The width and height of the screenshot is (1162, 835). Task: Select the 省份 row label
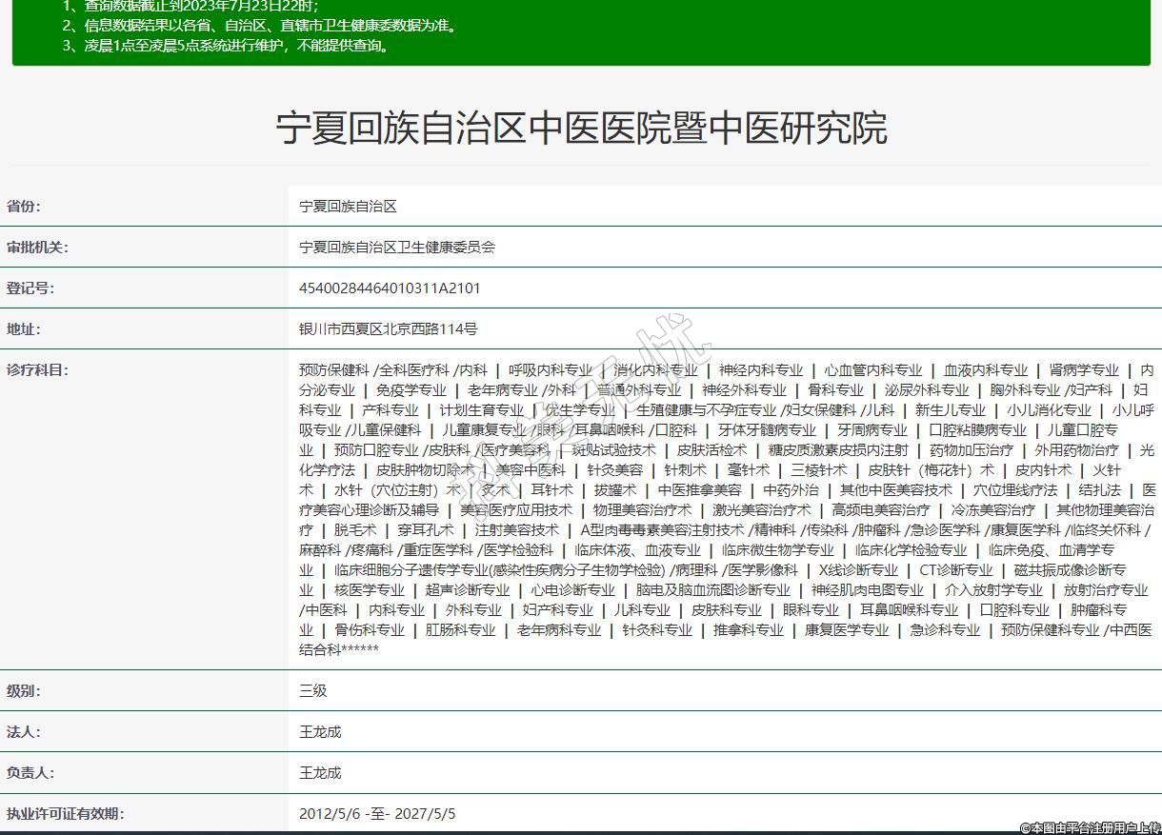tap(24, 207)
